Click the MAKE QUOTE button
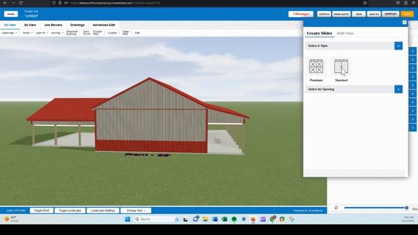418x235 pixels. click(x=341, y=14)
